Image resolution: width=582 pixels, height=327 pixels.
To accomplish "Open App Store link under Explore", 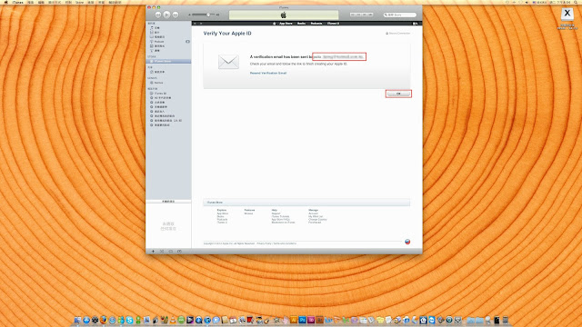I will point(223,213).
